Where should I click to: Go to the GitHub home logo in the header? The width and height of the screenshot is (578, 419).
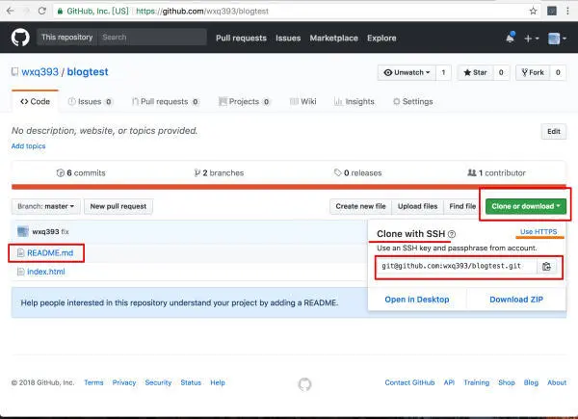pos(20,38)
